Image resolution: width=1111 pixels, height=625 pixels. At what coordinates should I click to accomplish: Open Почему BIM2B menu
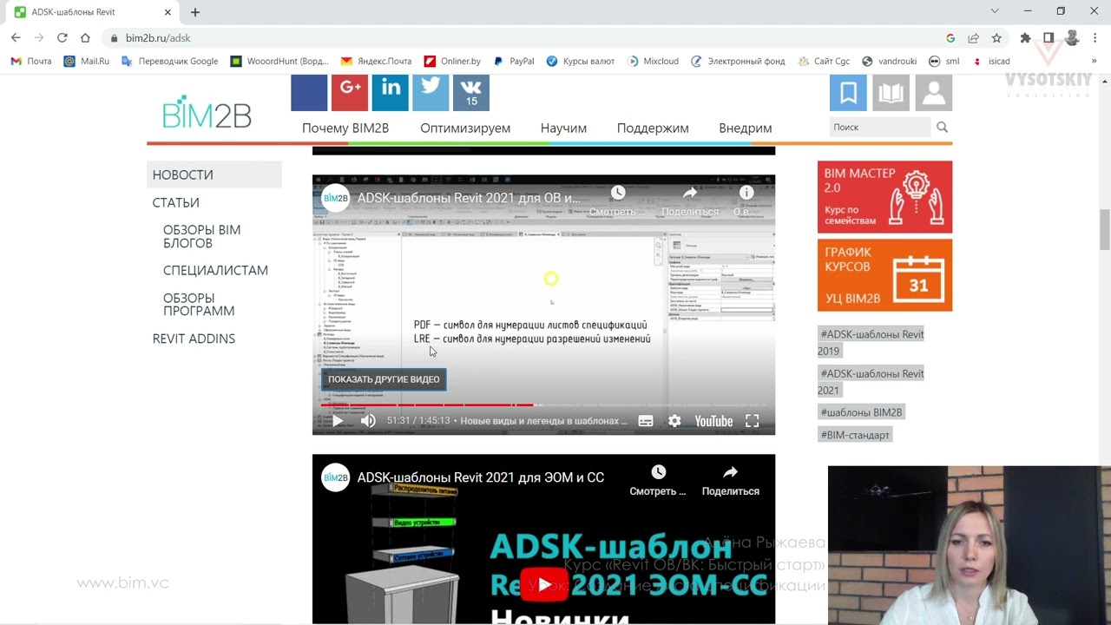tap(345, 128)
